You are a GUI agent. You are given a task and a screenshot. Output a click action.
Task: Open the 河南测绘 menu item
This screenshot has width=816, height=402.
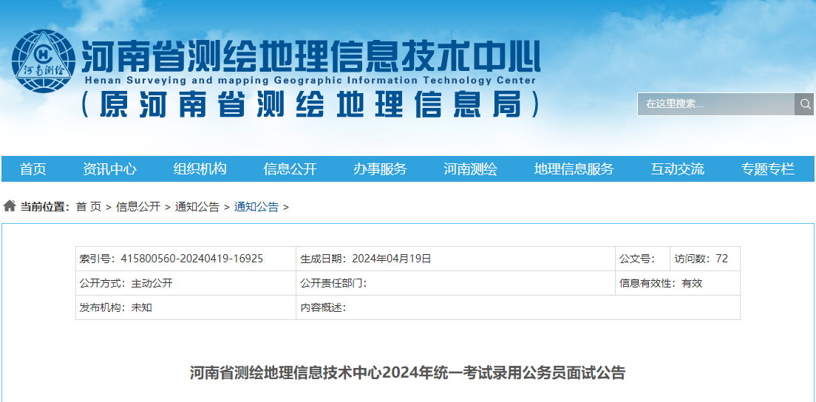(470, 169)
